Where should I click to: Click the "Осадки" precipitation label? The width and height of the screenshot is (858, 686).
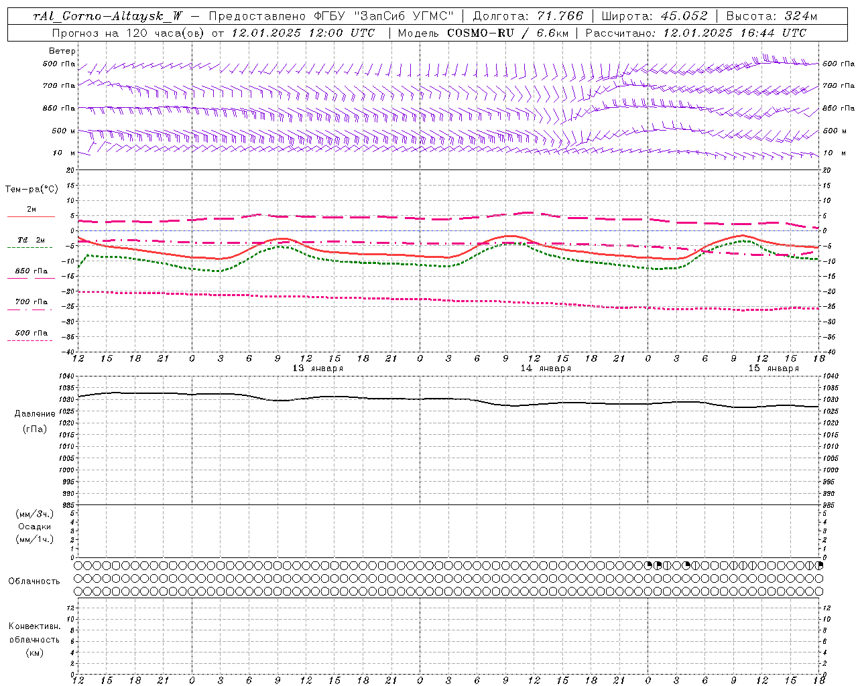click(x=35, y=527)
